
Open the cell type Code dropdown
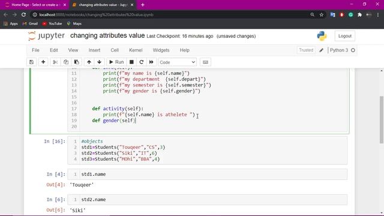coord(178,62)
